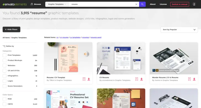Open the Browse menu
Image resolution: width=201 pixels, height=108 pixels.
click(x=36, y=4)
